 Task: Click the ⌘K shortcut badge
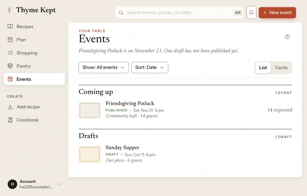pyautogui.click(x=238, y=13)
